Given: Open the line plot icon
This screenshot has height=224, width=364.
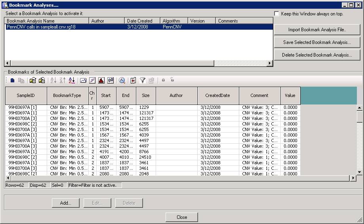Looking at the screenshot, I should click(x=83, y=80).
